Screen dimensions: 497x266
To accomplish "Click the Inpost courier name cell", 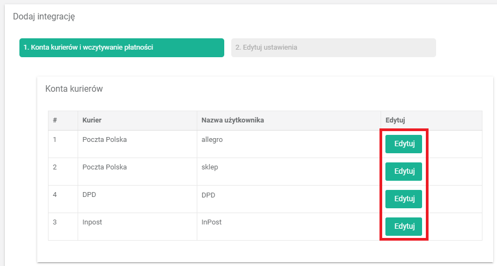I will [x=92, y=222].
